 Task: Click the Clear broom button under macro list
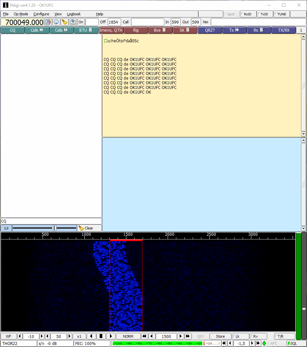[86, 228]
